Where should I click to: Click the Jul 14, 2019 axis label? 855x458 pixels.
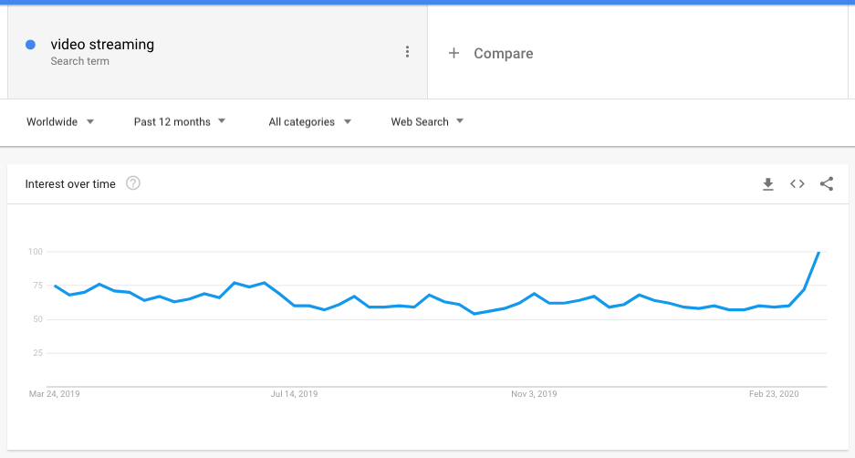294,394
